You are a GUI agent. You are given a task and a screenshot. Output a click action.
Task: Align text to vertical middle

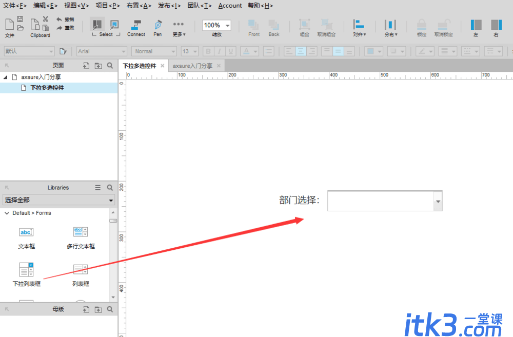tap(338, 51)
